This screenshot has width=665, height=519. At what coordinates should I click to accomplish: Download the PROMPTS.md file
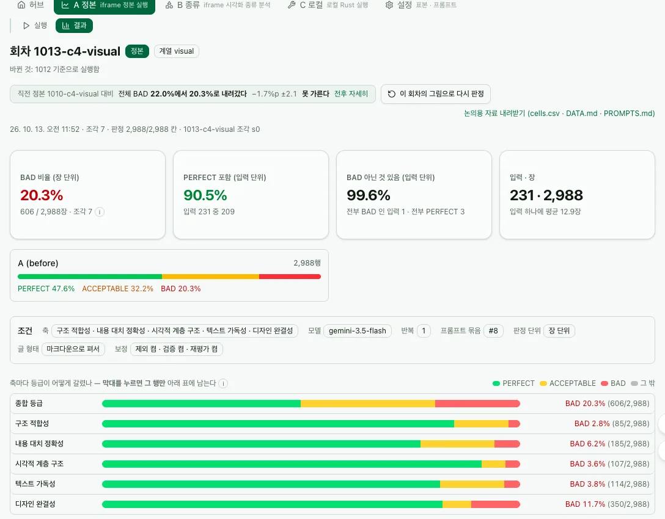[x=628, y=114]
